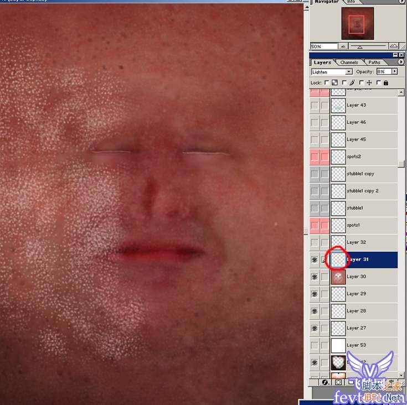Select the 'Layer 27' layer name
The height and width of the screenshot is (405, 407).
pyautogui.click(x=357, y=328)
